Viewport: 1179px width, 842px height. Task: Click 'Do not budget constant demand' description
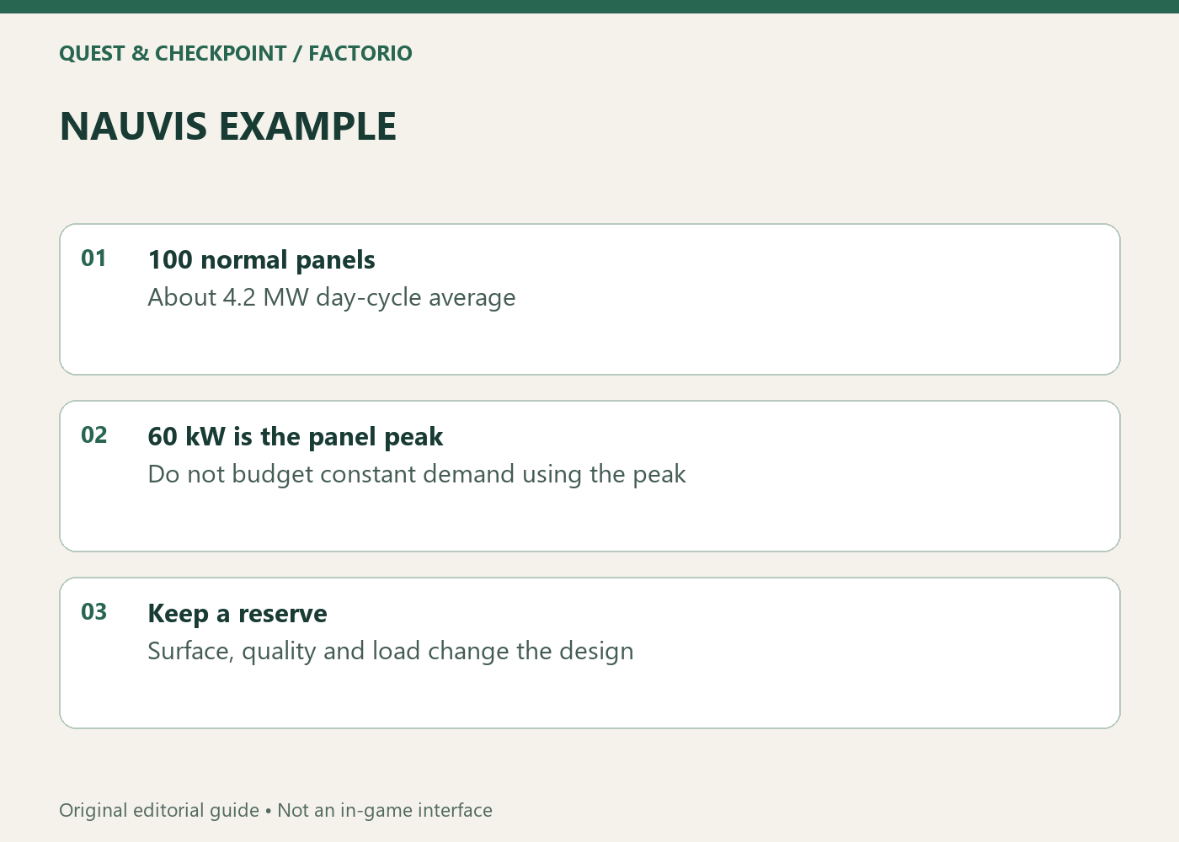click(417, 475)
